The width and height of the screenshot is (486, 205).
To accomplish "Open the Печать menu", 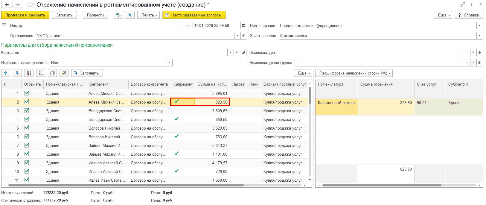I will click(149, 15).
